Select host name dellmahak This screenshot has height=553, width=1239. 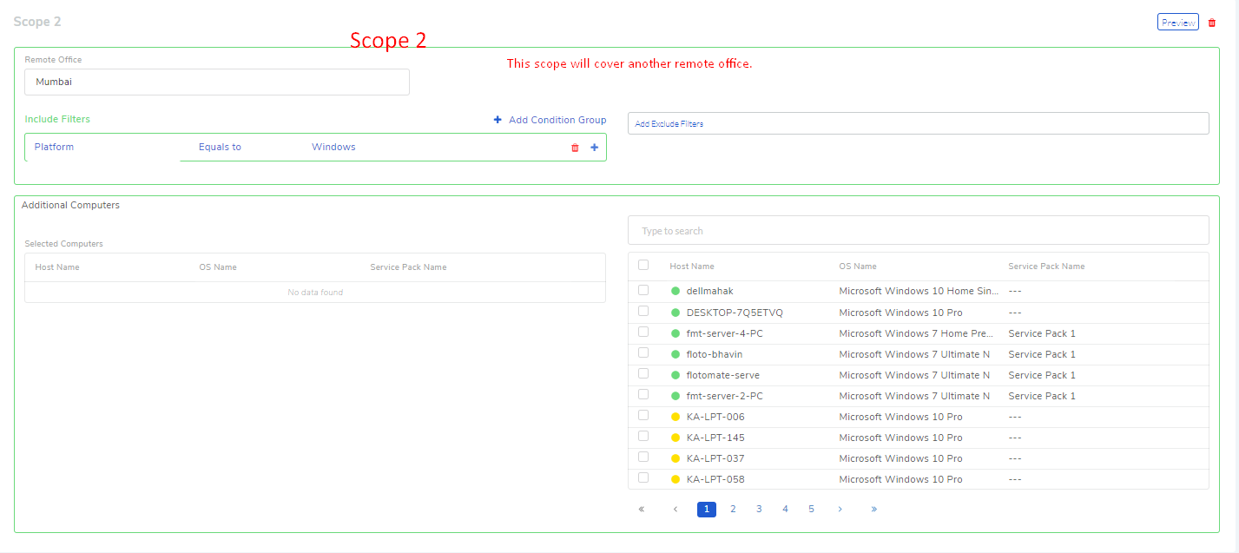(x=709, y=292)
